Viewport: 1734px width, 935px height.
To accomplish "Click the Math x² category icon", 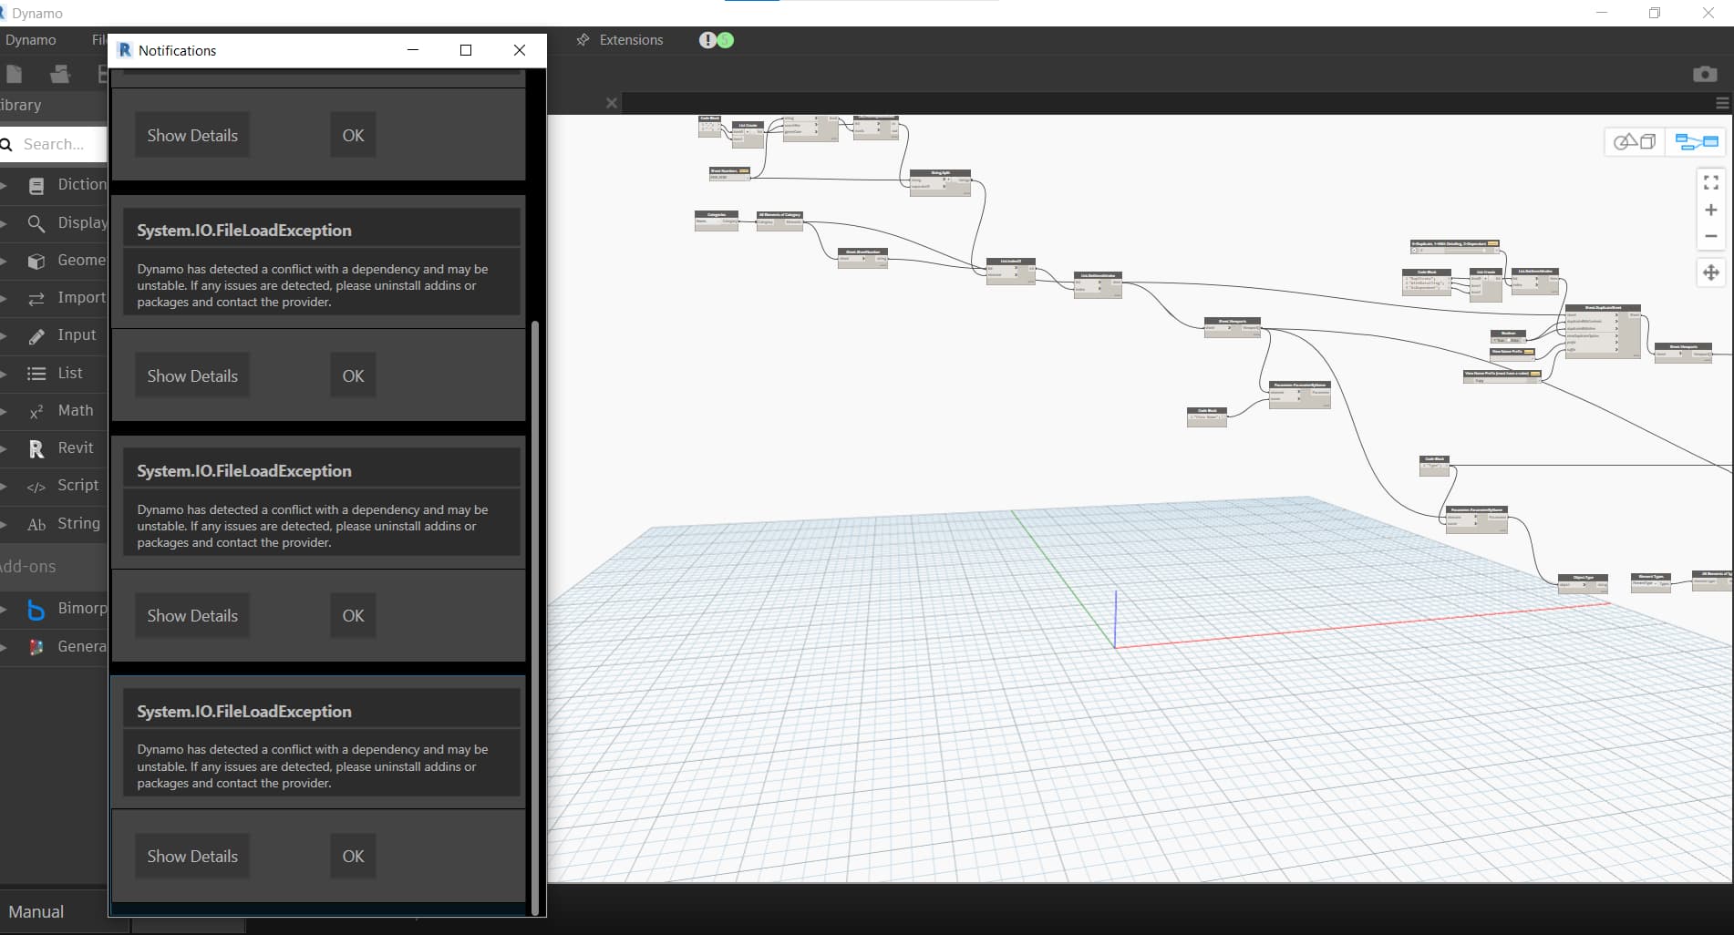I will (36, 412).
